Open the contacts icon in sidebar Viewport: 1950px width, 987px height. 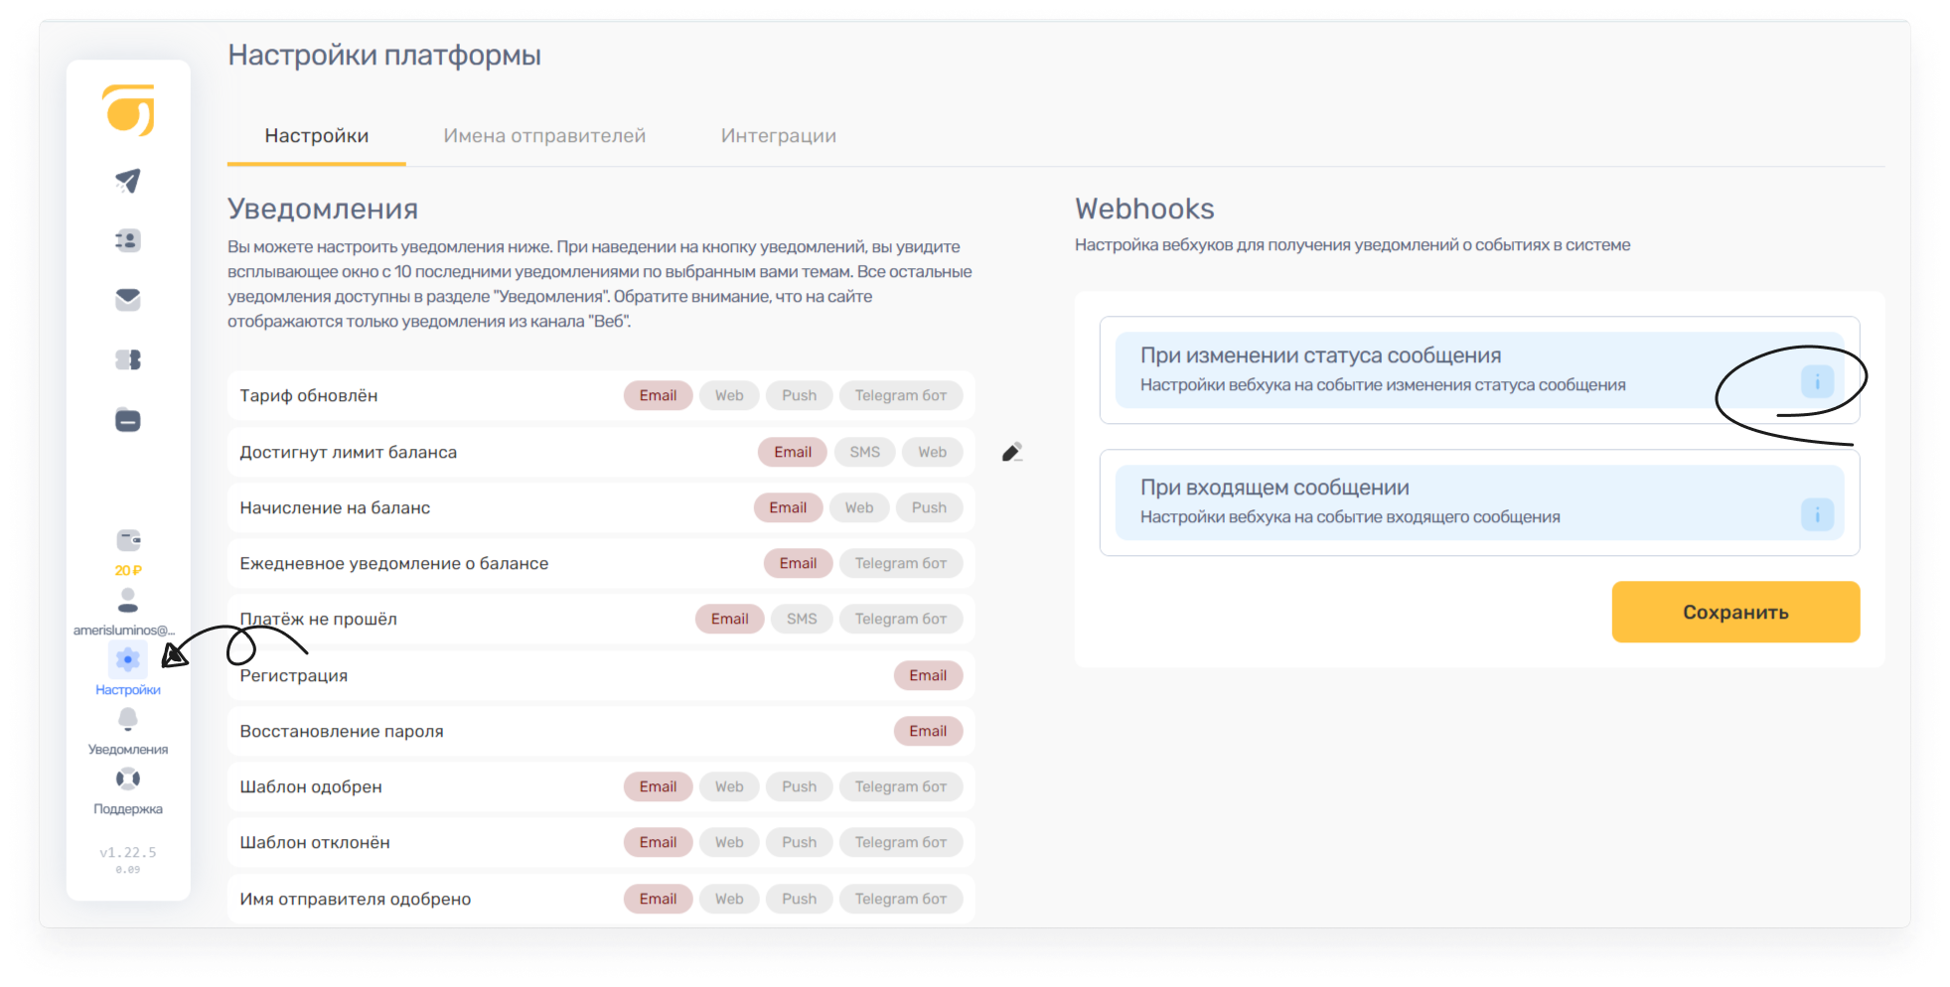point(128,240)
